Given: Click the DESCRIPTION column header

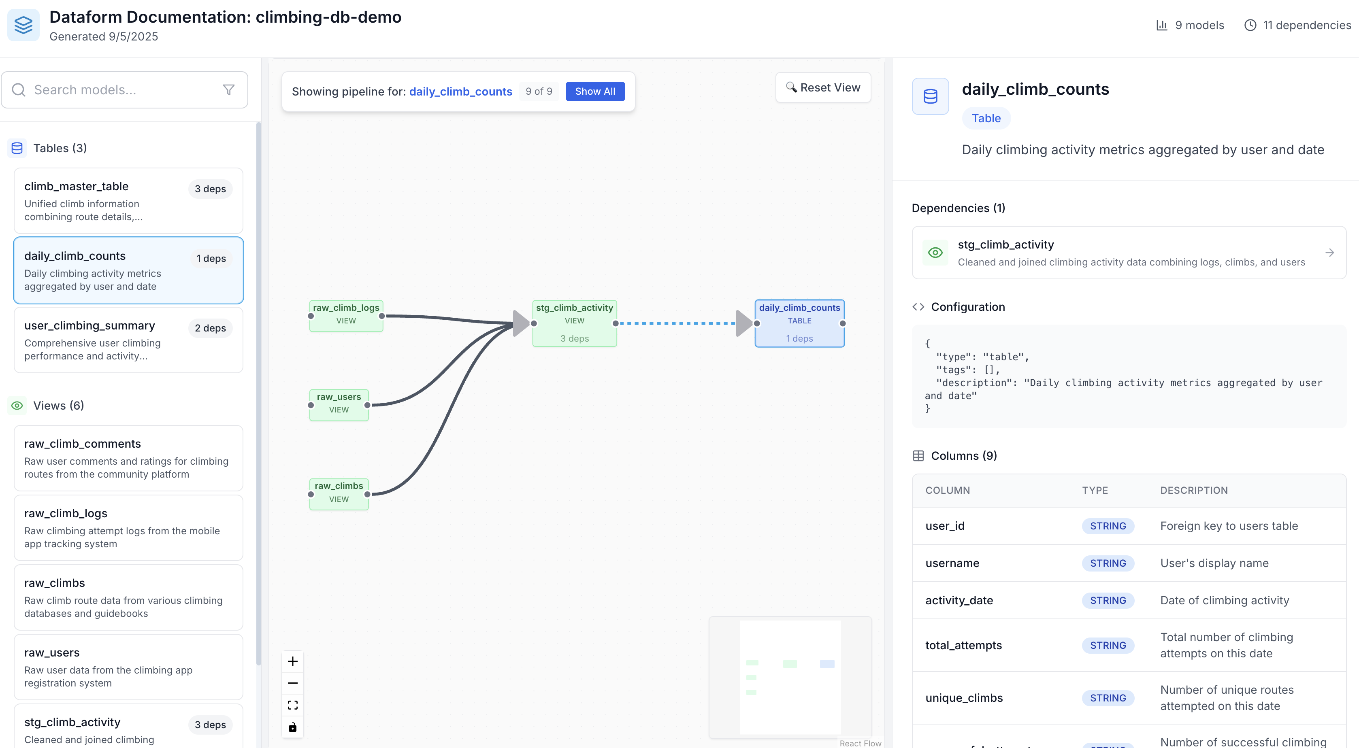Looking at the screenshot, I should click(1194, 491).
